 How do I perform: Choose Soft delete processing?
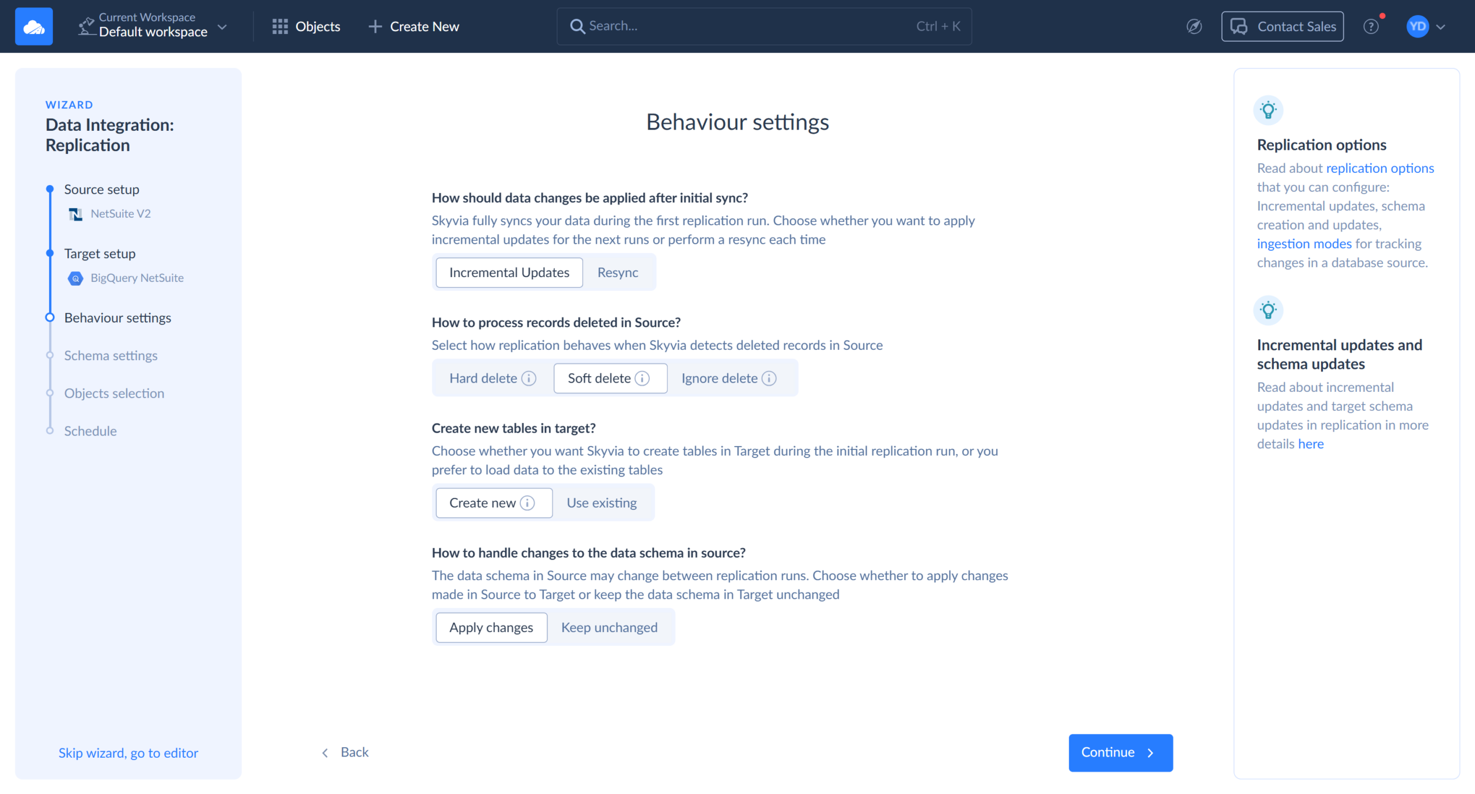(x=610, y=379)
